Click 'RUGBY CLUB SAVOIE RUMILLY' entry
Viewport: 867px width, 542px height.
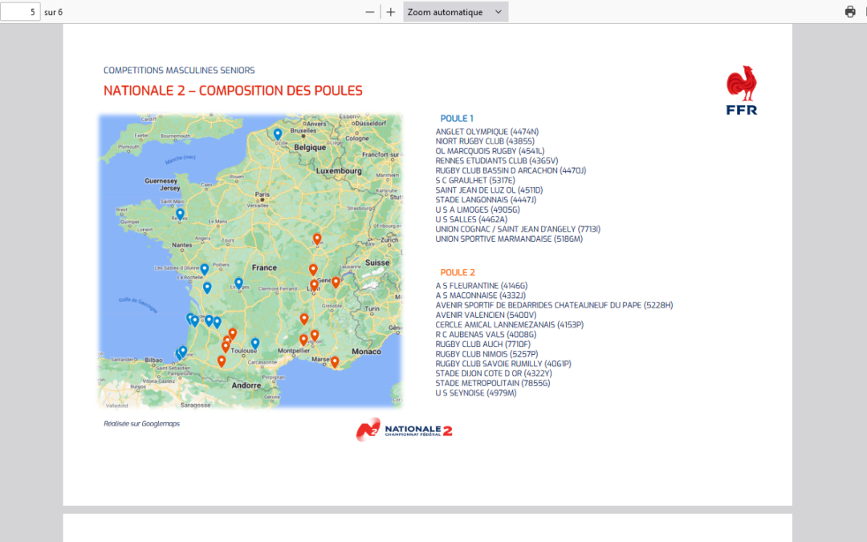pos(503,364)
